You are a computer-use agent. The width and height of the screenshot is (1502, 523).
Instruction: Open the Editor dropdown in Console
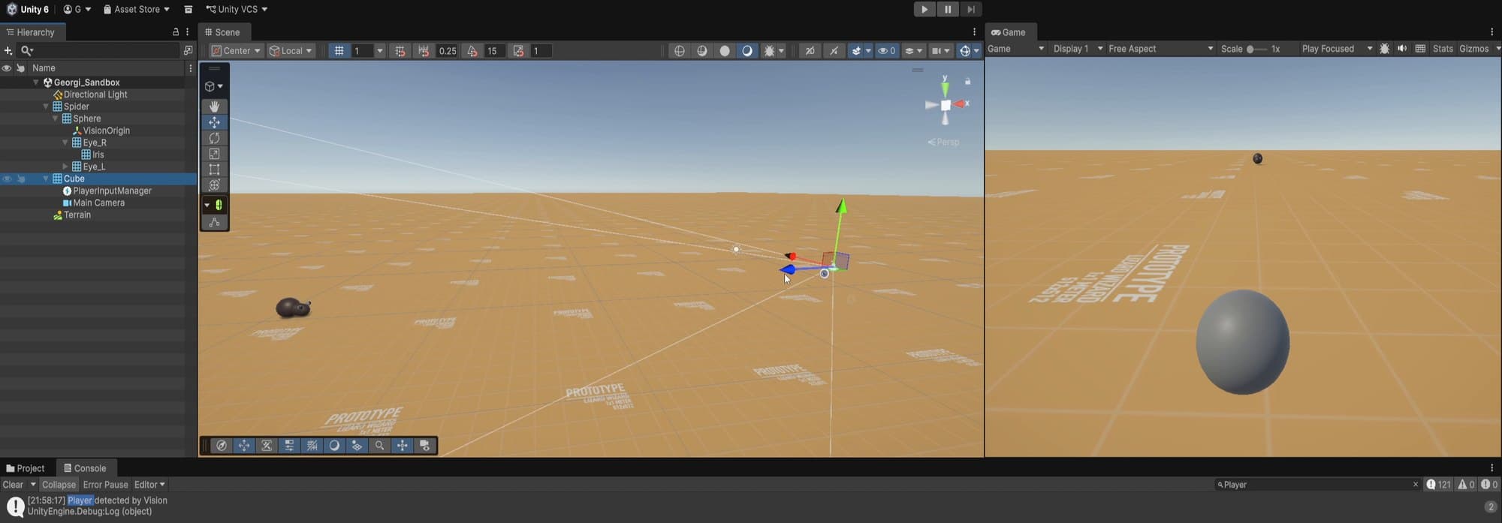tap(149, 485)
